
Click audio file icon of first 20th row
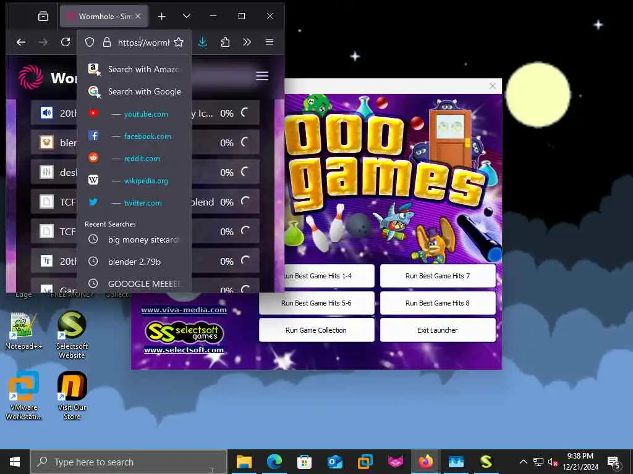click(x=46, y=113)
